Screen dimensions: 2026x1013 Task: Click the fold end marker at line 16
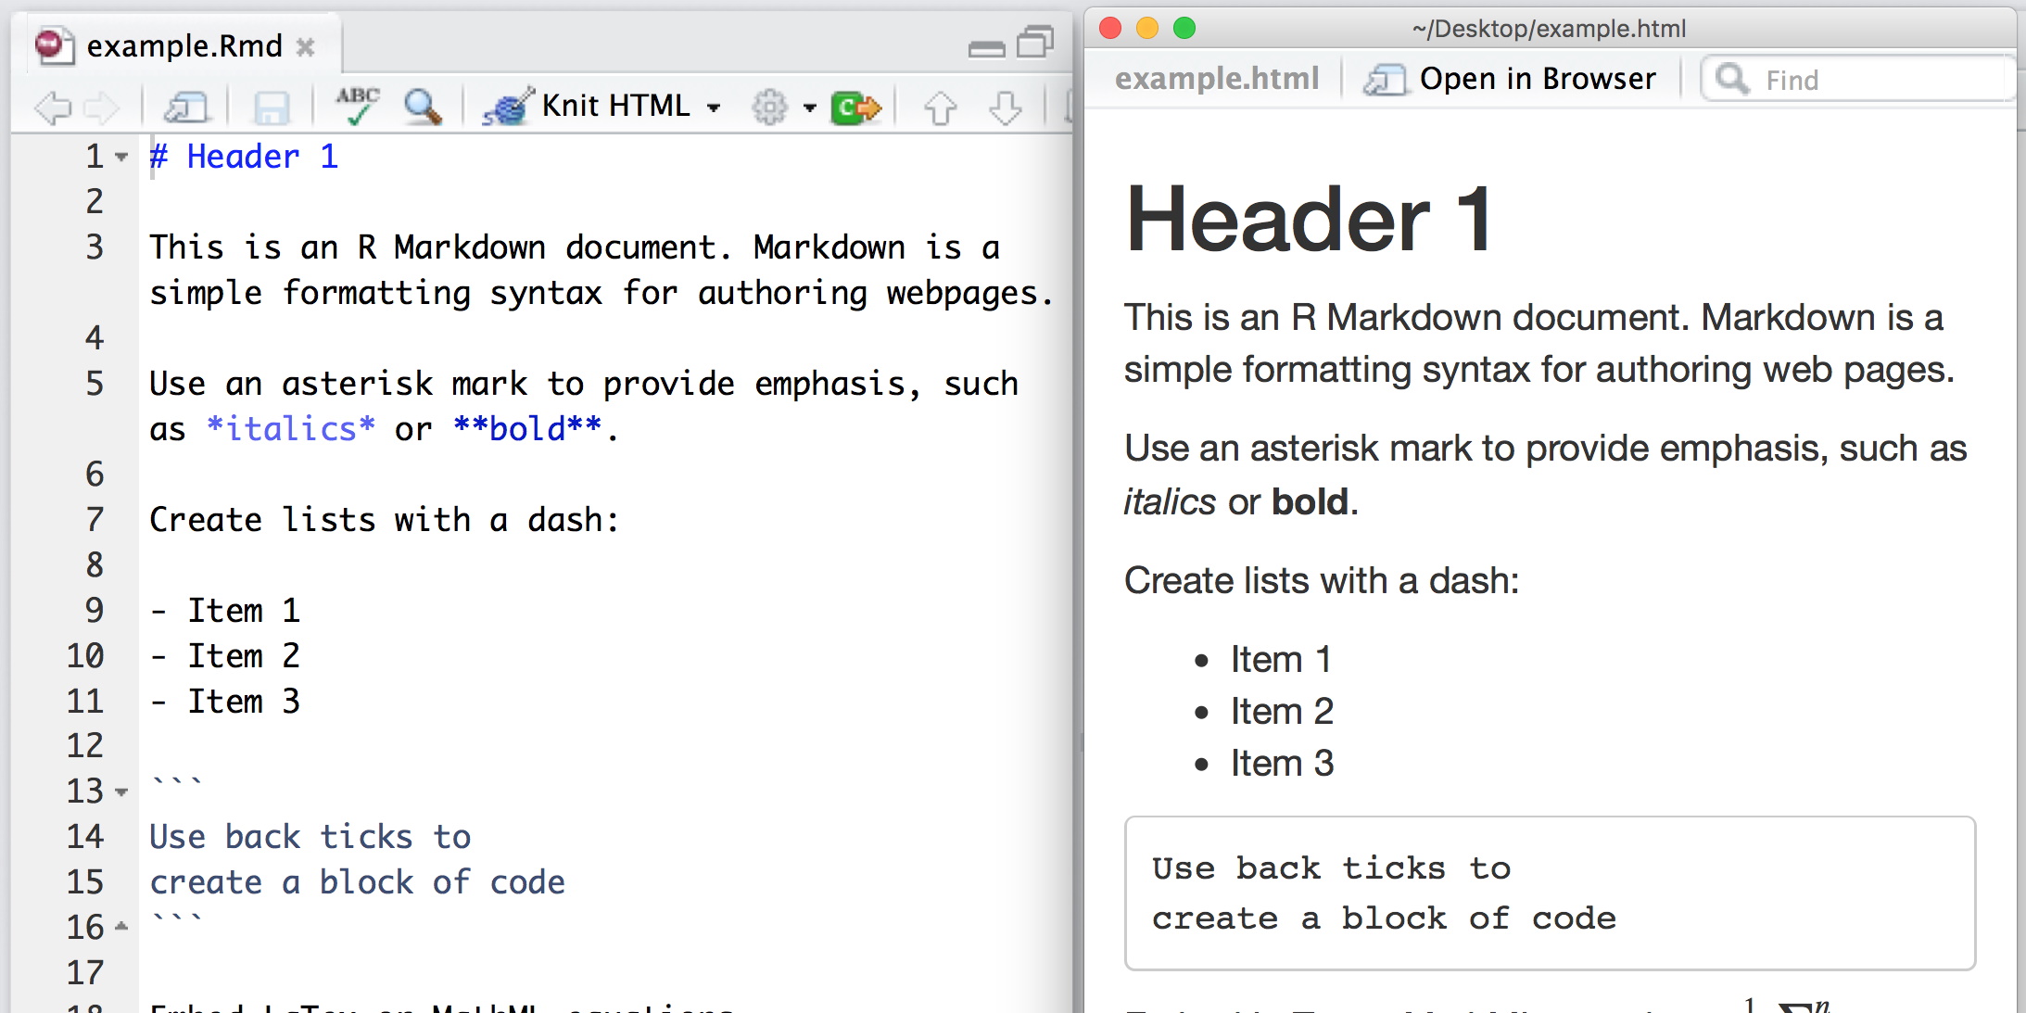point(121,926)
